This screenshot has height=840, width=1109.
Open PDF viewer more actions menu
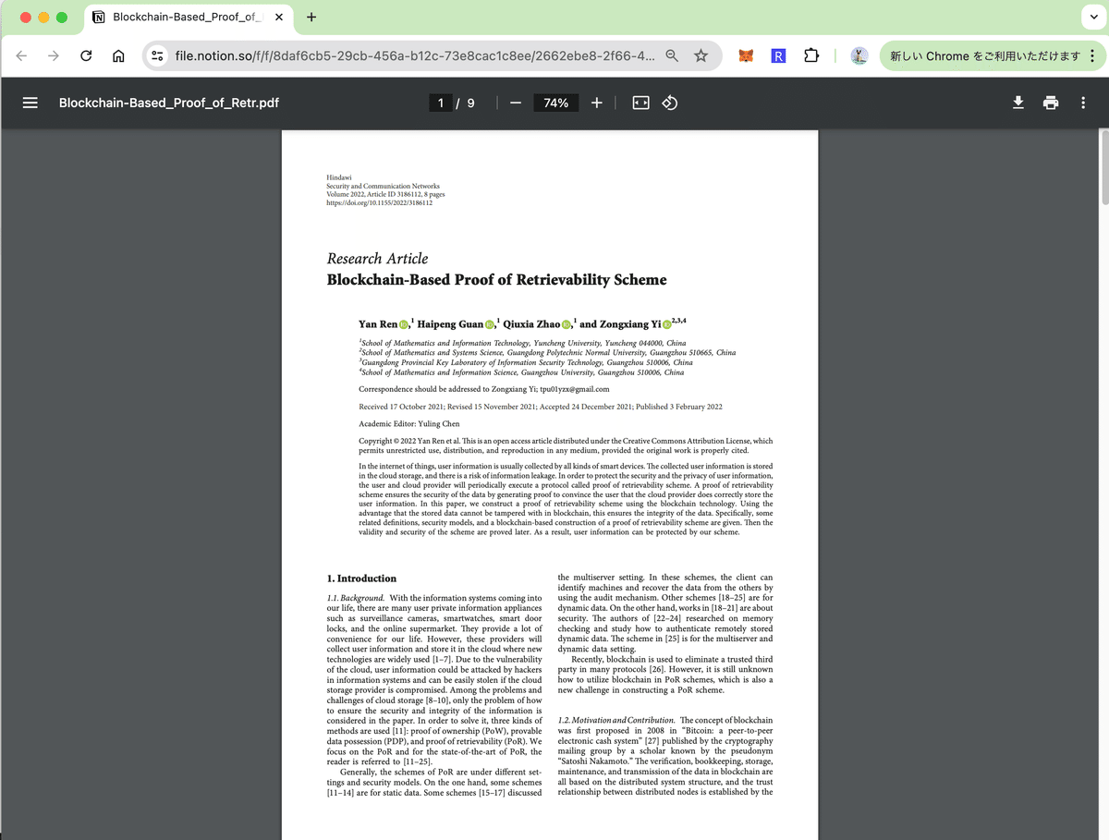[1083, 103]
